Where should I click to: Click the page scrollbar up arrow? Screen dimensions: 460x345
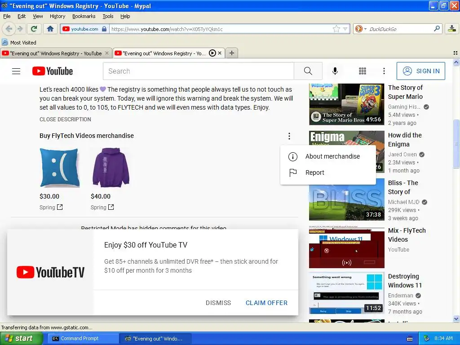coord(456,62)
